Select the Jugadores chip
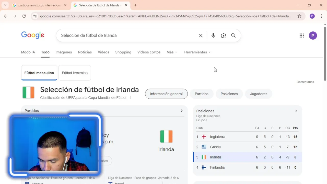 pyautogui.click(x=259, y=94)
